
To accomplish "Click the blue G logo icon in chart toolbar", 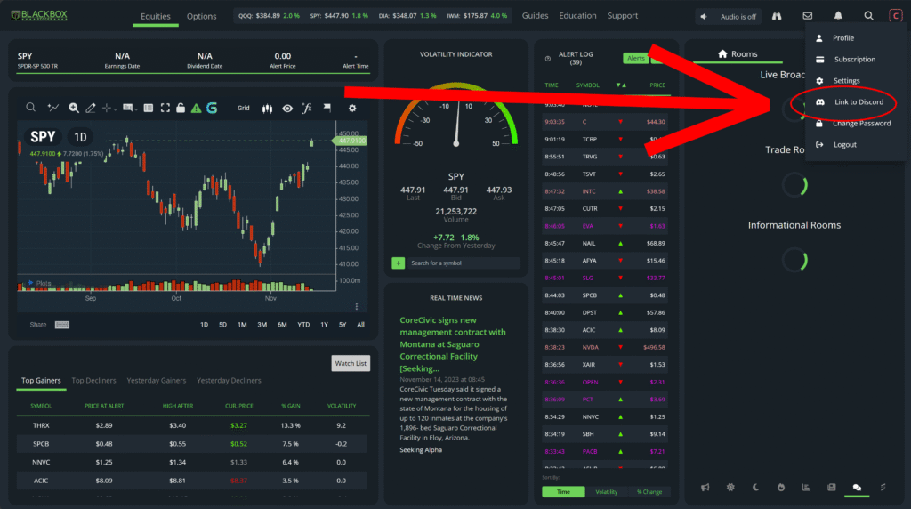I will point(212,108).
